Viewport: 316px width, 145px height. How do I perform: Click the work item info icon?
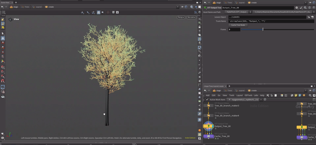(x=265, y=100)
